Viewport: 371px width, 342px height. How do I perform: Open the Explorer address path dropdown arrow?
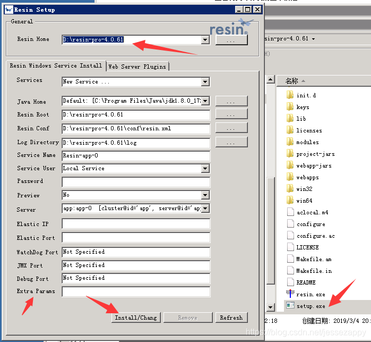coord(314,39)
